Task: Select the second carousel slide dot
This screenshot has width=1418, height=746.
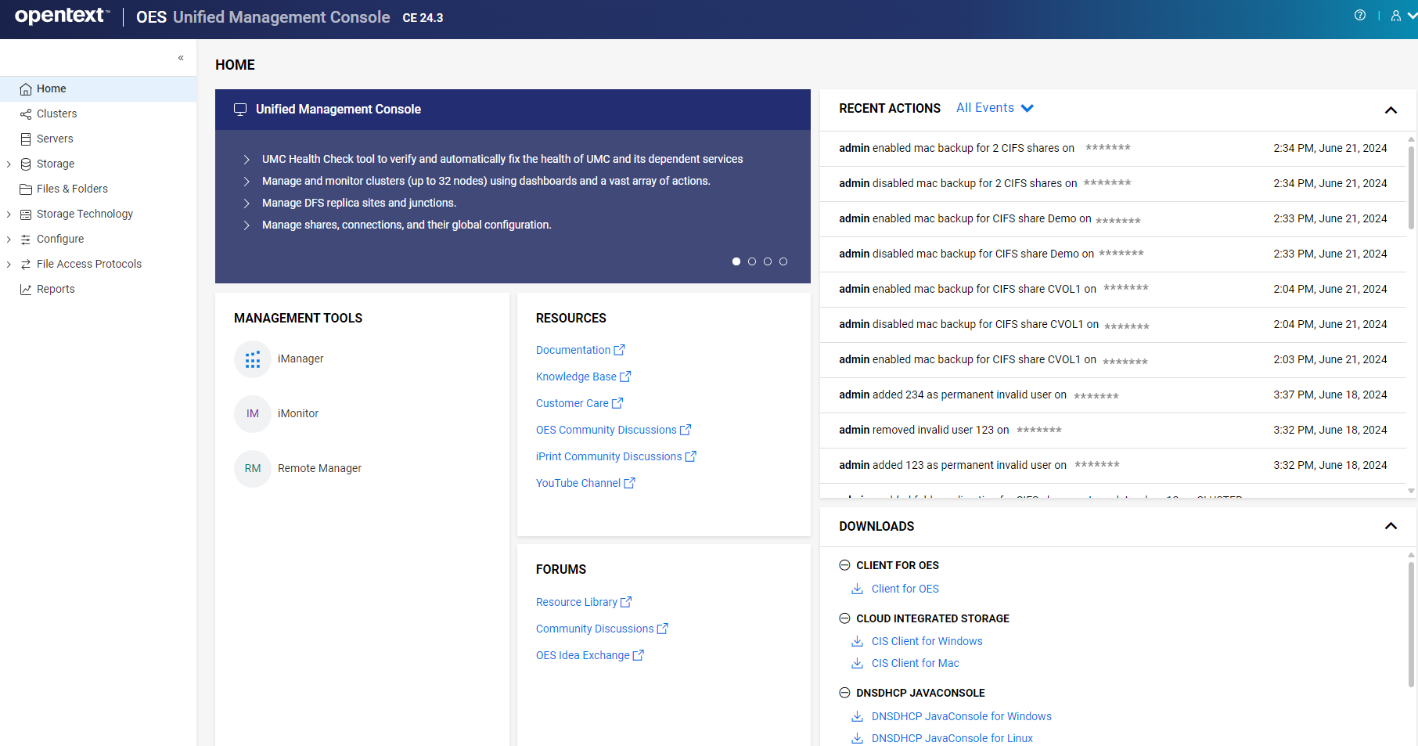Action: click(x=752, y=261)
